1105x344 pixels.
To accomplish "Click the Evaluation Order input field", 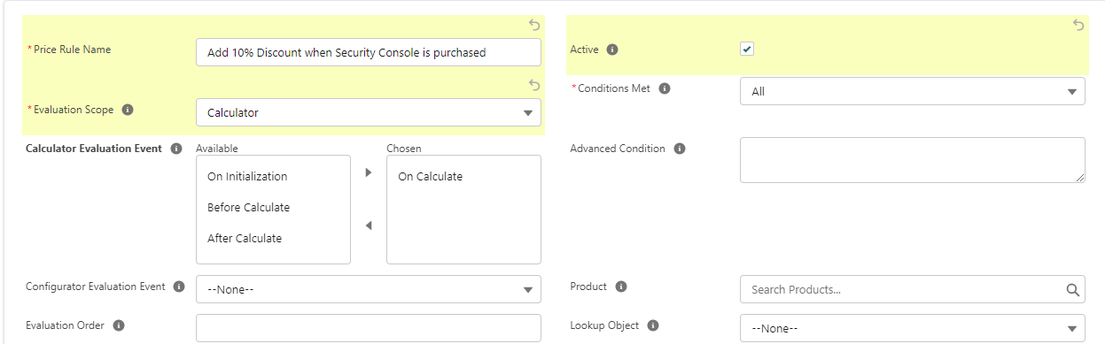I will click(x=369, y=328).
